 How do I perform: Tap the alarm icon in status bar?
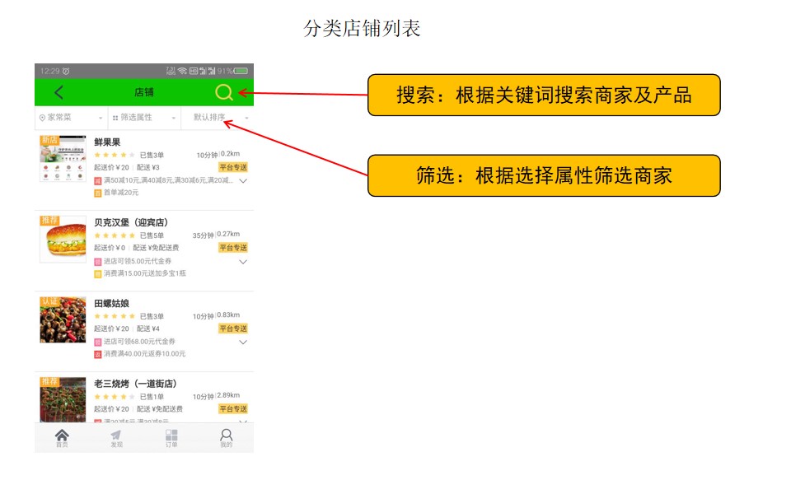tap(66, 71)
